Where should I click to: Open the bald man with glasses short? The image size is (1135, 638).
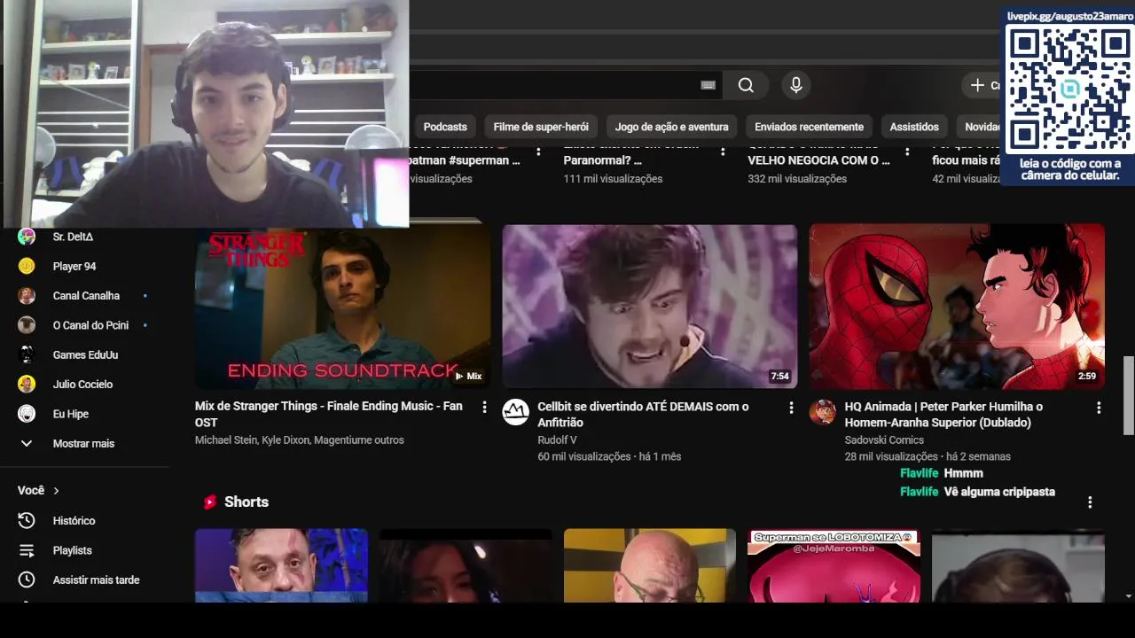[x=650, y=565]
